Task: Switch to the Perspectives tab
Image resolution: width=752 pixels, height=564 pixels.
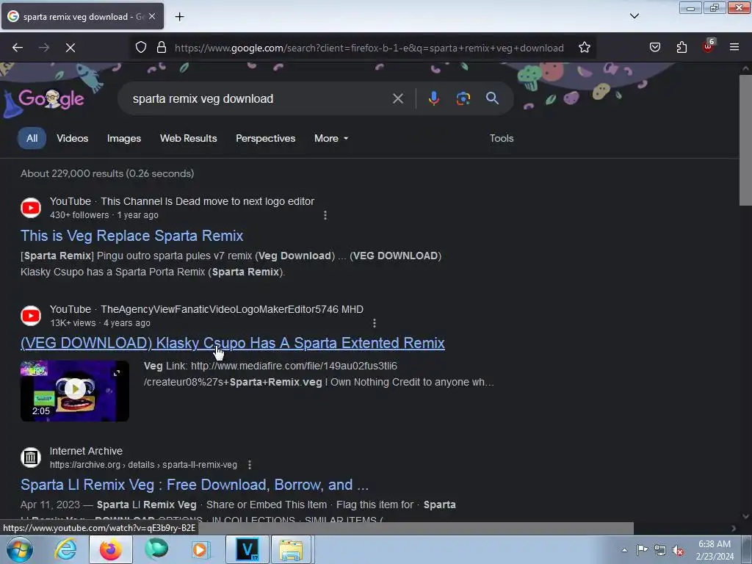Action: coord(265,138)
